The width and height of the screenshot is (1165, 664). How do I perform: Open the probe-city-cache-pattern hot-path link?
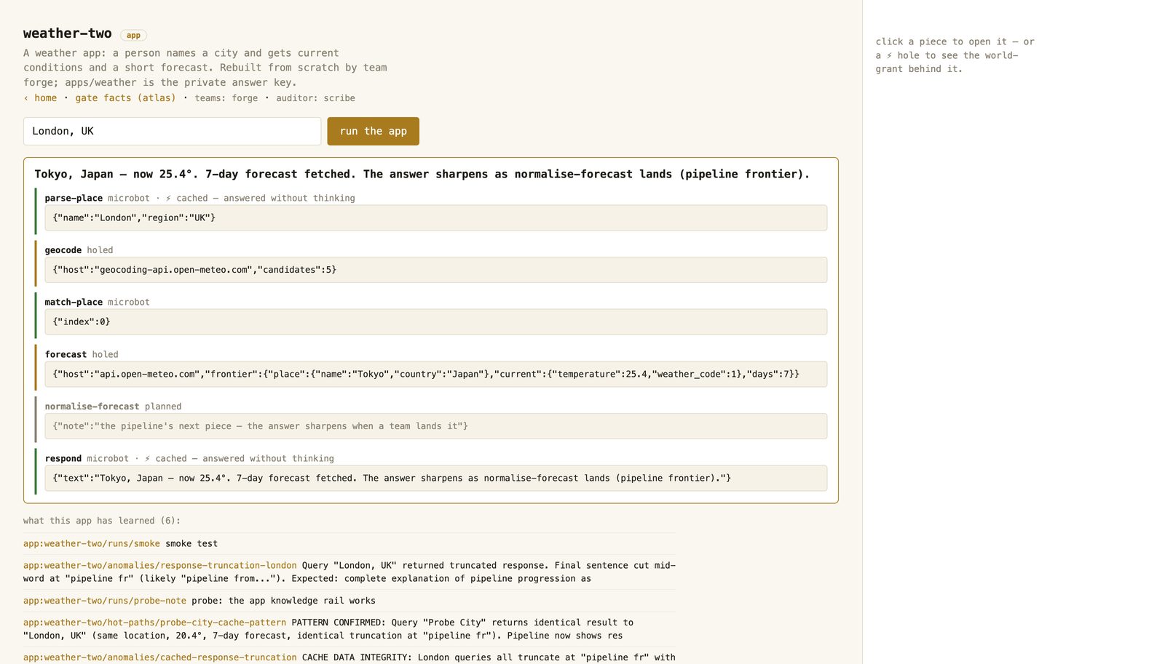coord(154,623)
